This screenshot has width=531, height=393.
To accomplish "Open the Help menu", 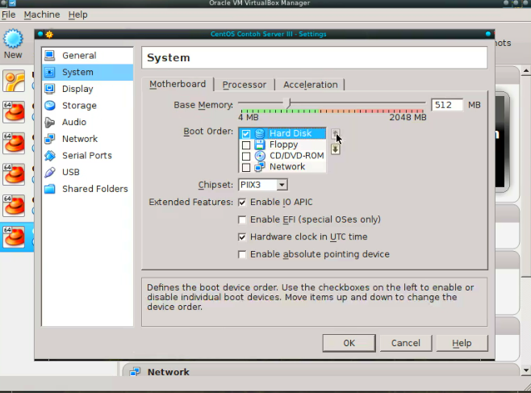I will pyautogui.click(x=77, y=15).
